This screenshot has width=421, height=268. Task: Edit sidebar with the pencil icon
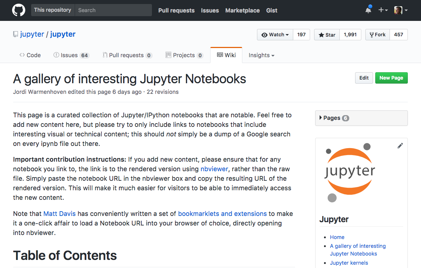coord(400,146)
